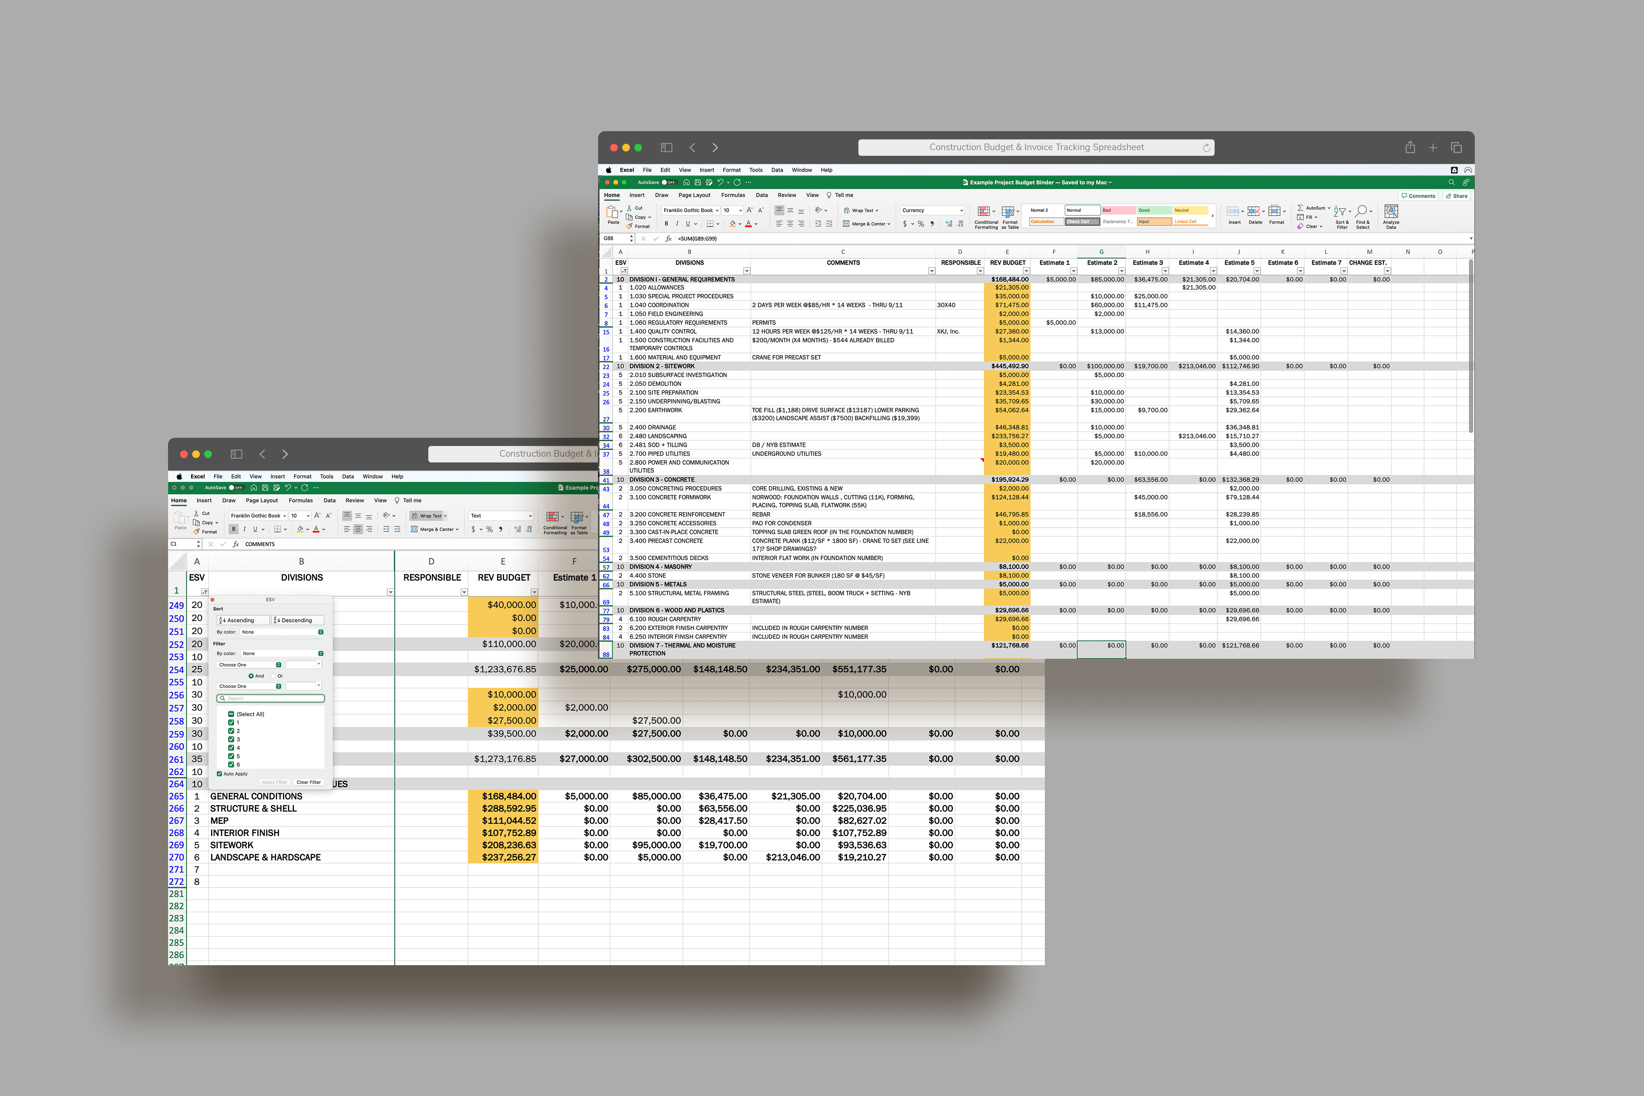Image resolution: width=1644 pixels, height=1096 pixels.
Task: Apply the Neutral cell style swatch
Action: [1190, 210]
